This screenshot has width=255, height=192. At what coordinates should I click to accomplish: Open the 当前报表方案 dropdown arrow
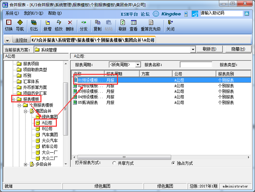(193, 50)
